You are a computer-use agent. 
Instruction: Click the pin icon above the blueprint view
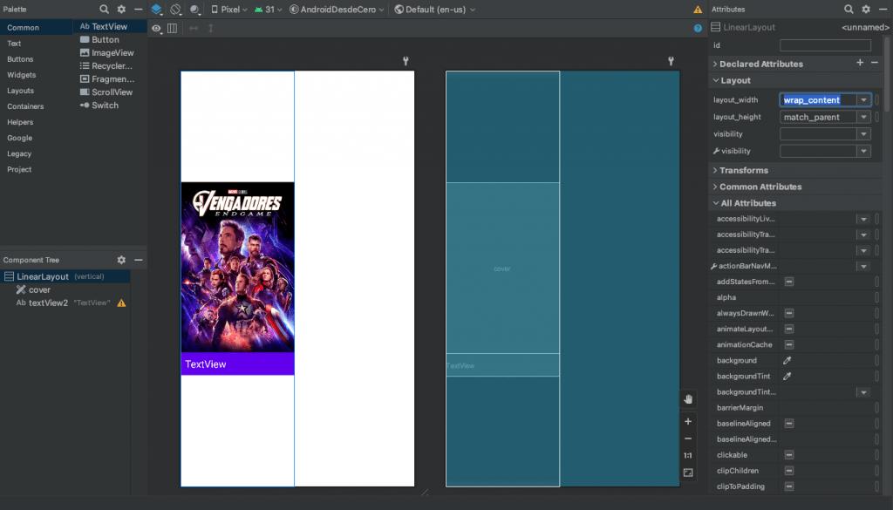671,61
